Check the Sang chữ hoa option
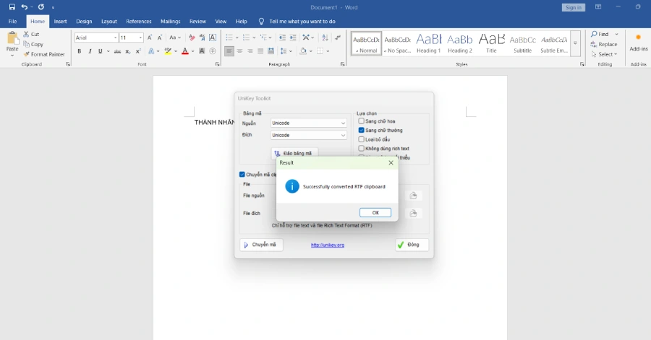The width and height of the screenshot is (651, 340). coord(361,121)
